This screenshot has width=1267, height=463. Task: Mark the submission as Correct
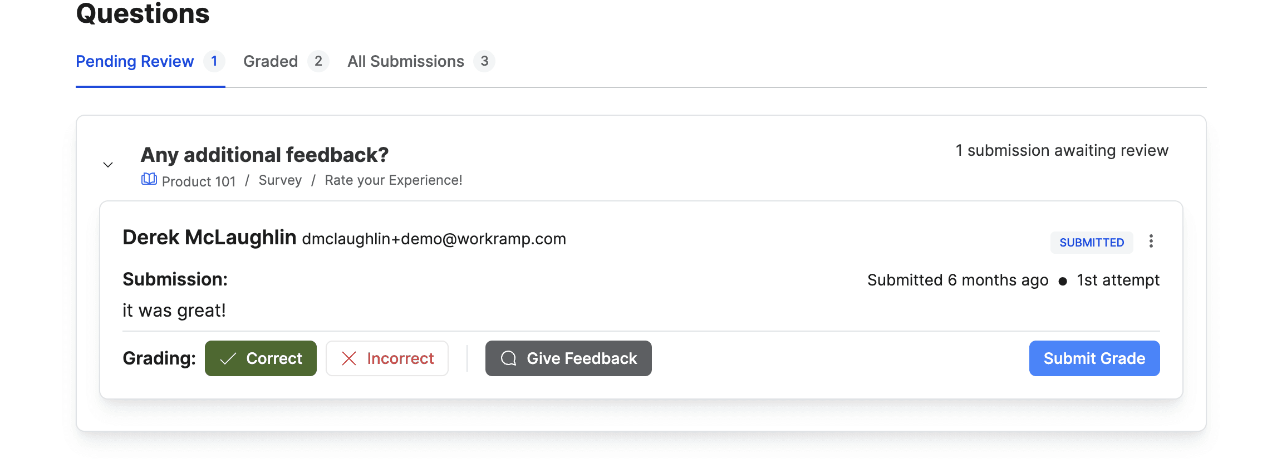pyautogui.click(x=261, y=358)
